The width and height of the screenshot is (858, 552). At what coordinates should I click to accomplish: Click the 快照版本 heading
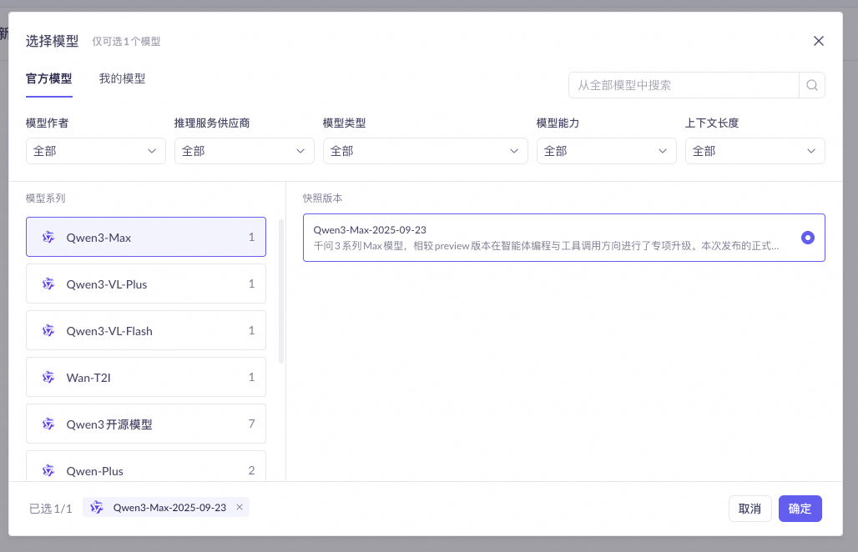(x=323, y=198)
